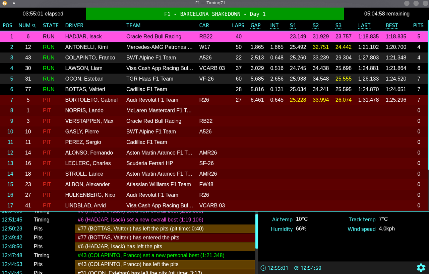429x274 pixels.
Task: Open the settings gear icon
Action: [421, 268]
